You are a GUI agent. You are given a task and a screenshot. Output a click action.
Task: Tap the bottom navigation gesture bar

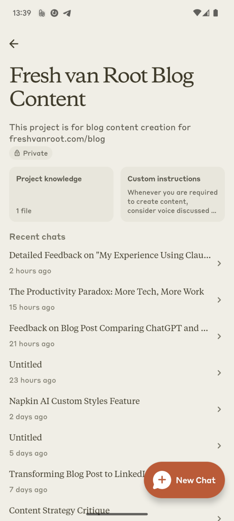tap(117, 514)
